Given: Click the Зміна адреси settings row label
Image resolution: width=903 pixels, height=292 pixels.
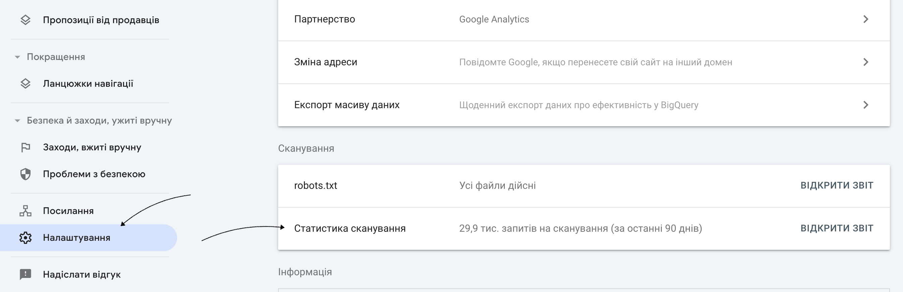Looking at the screenshot, I should click(325, 62).
